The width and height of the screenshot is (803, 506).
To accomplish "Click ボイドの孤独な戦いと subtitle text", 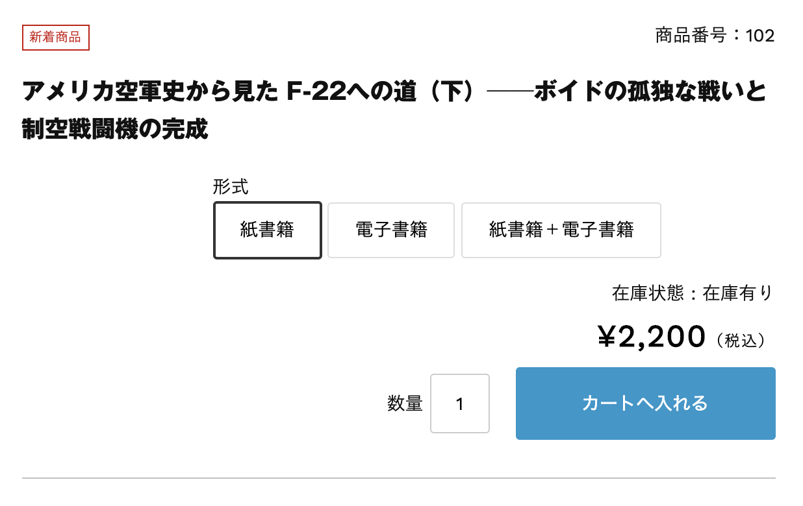I will [650, 92].
